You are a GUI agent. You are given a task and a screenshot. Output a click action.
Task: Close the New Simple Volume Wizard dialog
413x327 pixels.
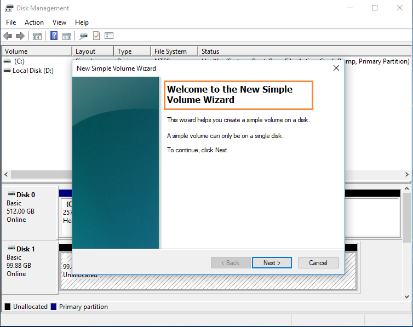point(336,68)
